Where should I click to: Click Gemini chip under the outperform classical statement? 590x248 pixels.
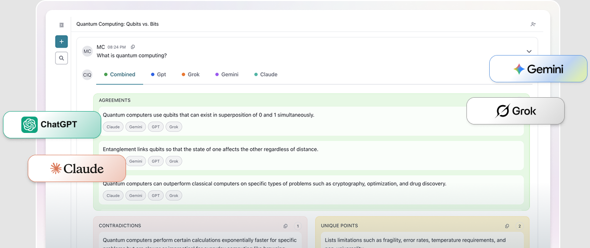point(135,195)
